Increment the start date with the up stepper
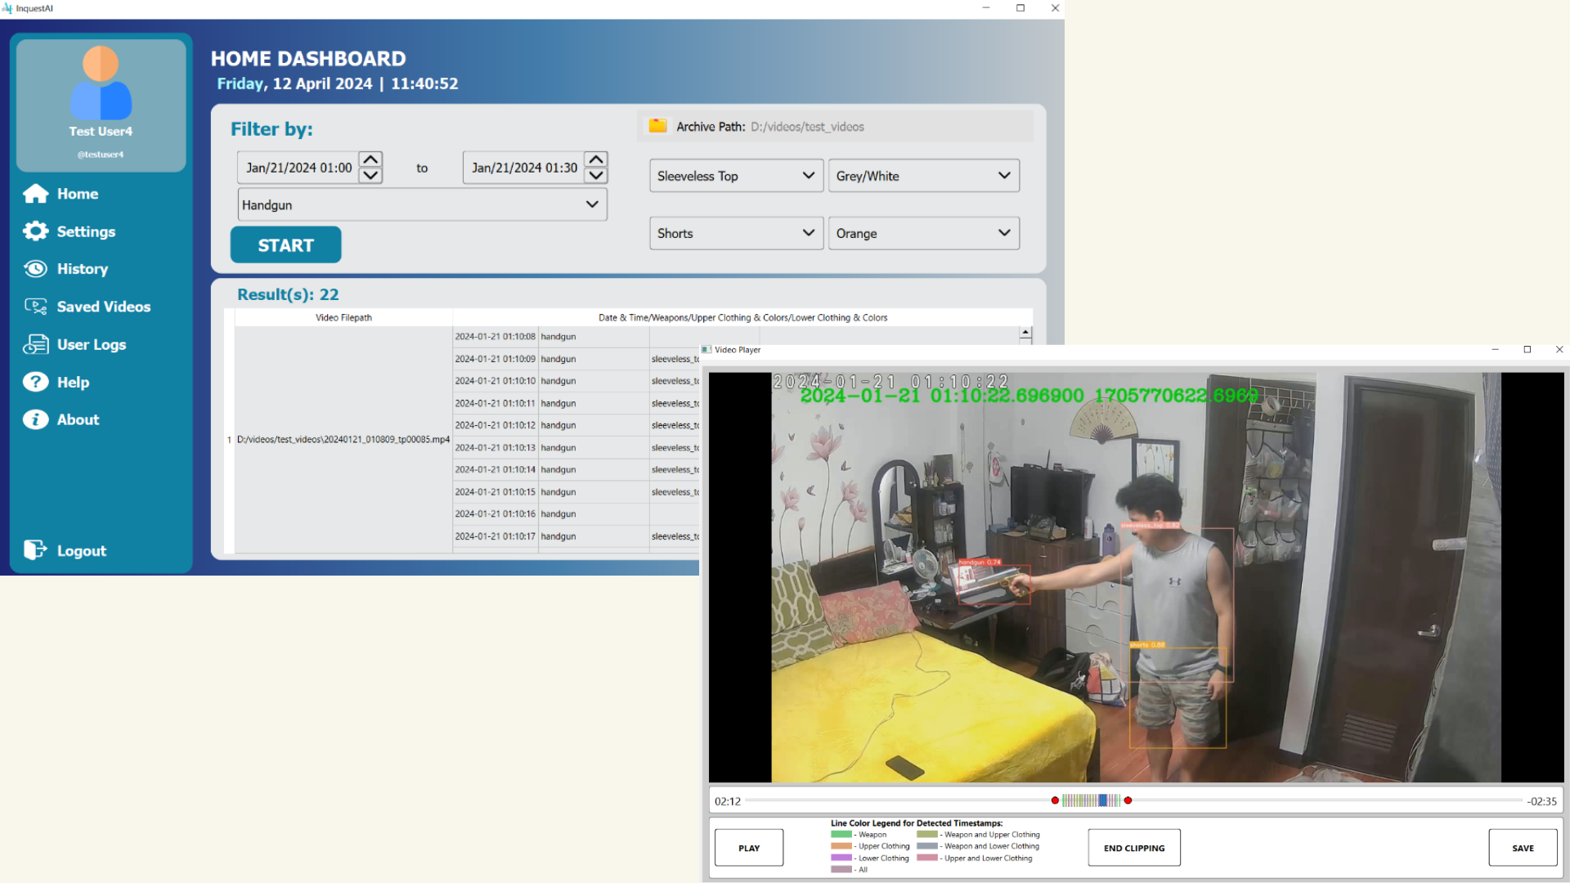 pyautogui.click(x=370, y=159)
